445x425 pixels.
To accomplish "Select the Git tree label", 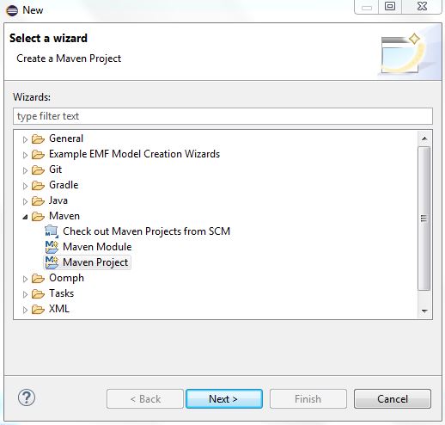I will point(55,169).
